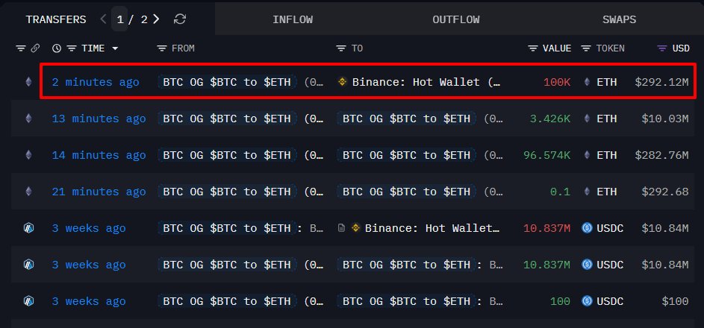Click the Ethereum chain icon on the 14 minutes ago row

point(28,155)
